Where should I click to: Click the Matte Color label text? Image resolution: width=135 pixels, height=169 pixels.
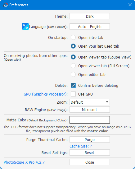click(37, 120)
